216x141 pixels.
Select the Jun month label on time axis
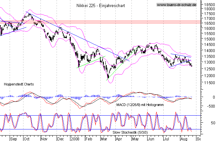(150, 139)
